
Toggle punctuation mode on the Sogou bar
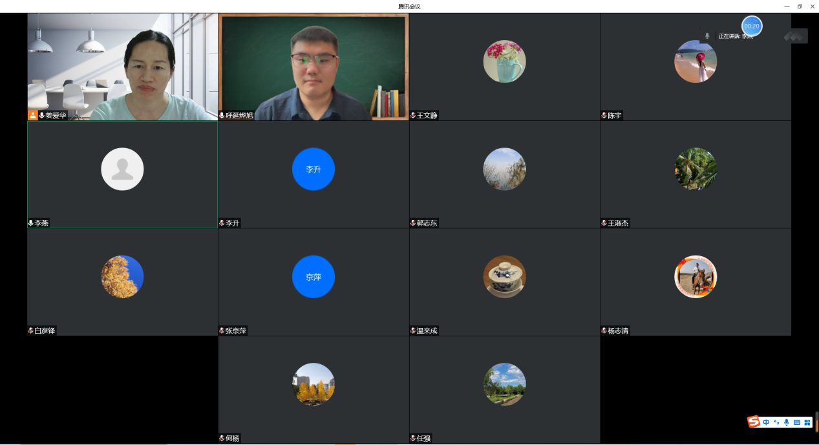776,422
